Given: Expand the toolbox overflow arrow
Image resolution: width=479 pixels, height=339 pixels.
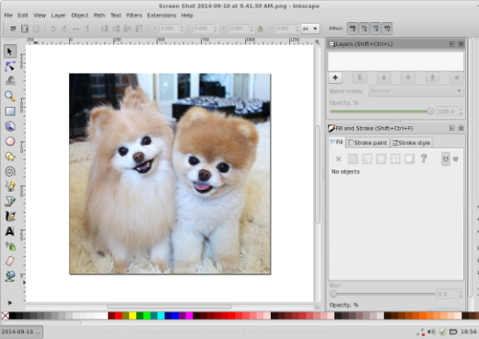Looking at the screenshot, I should click(x=10, y=303).
